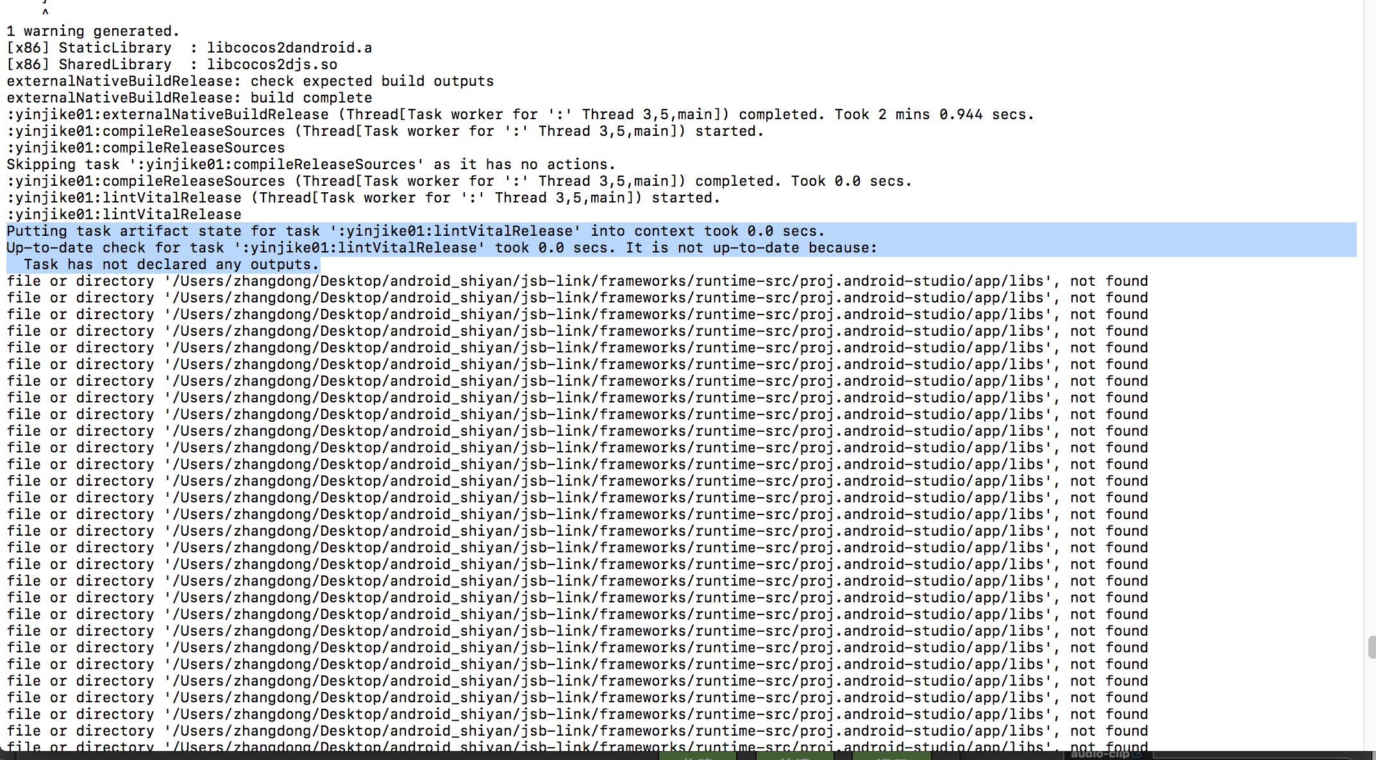Click the first 'file or directory' log line
Screen dimensions: 1376x760
[577, 281]
